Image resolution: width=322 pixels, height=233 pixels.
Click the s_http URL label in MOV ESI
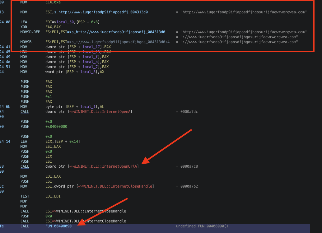(101, 12)
